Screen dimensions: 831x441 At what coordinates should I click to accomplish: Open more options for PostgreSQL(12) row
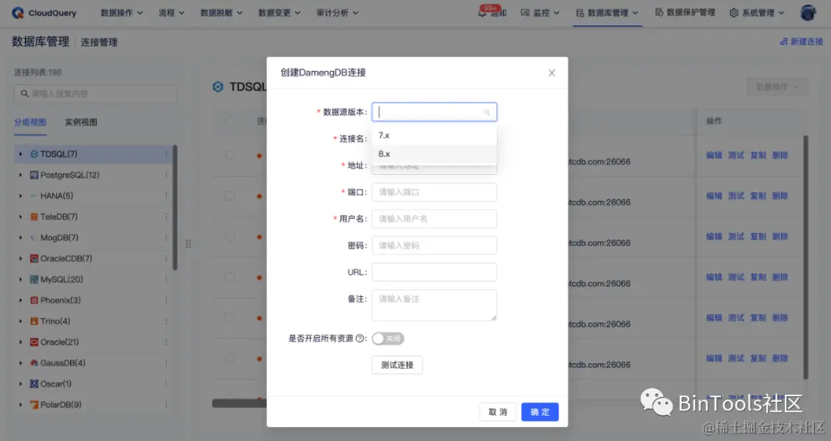tap(166, 175)
